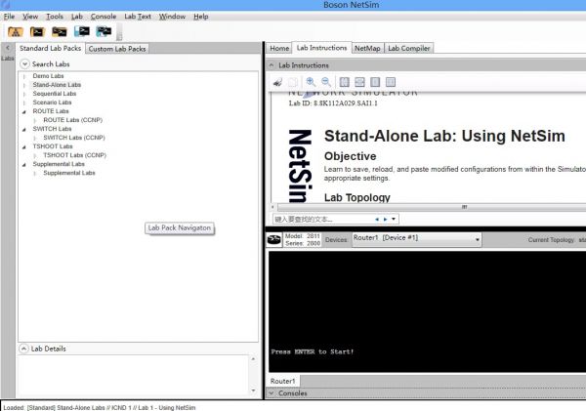Image resolution: width=586 pixels, height=411 pixels.
Task: Click the main toolbar grip handle
Action: tap(119, 32)
